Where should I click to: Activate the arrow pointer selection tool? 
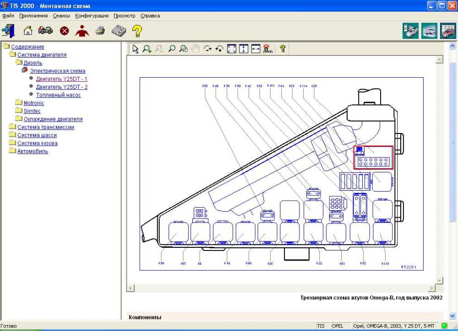click(x=135, y=49)
